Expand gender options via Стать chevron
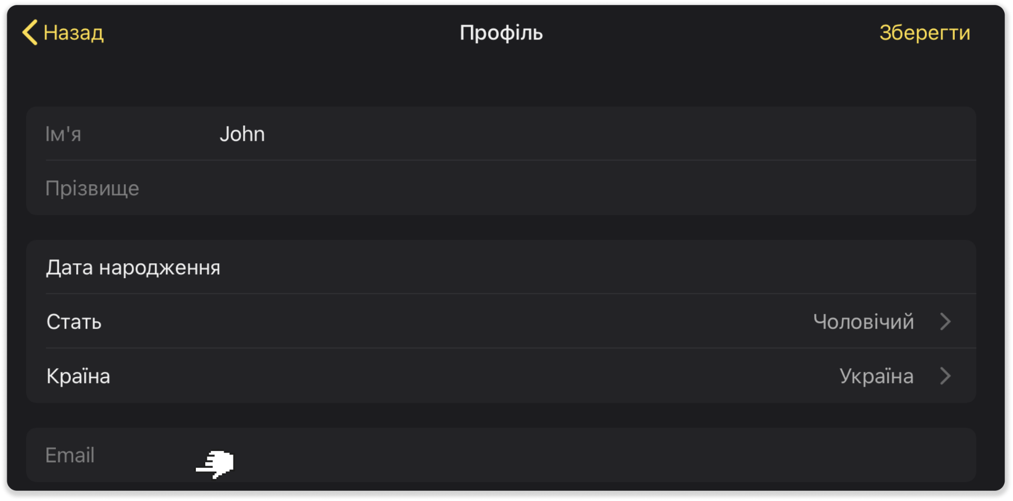Screen dimensions: 1013x501 click(x=945, y=322)
